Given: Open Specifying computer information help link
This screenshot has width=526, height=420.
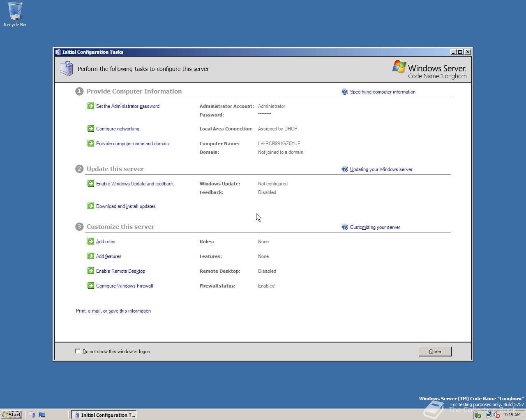Looking at the screenshot, I should [x=383, y=92].
